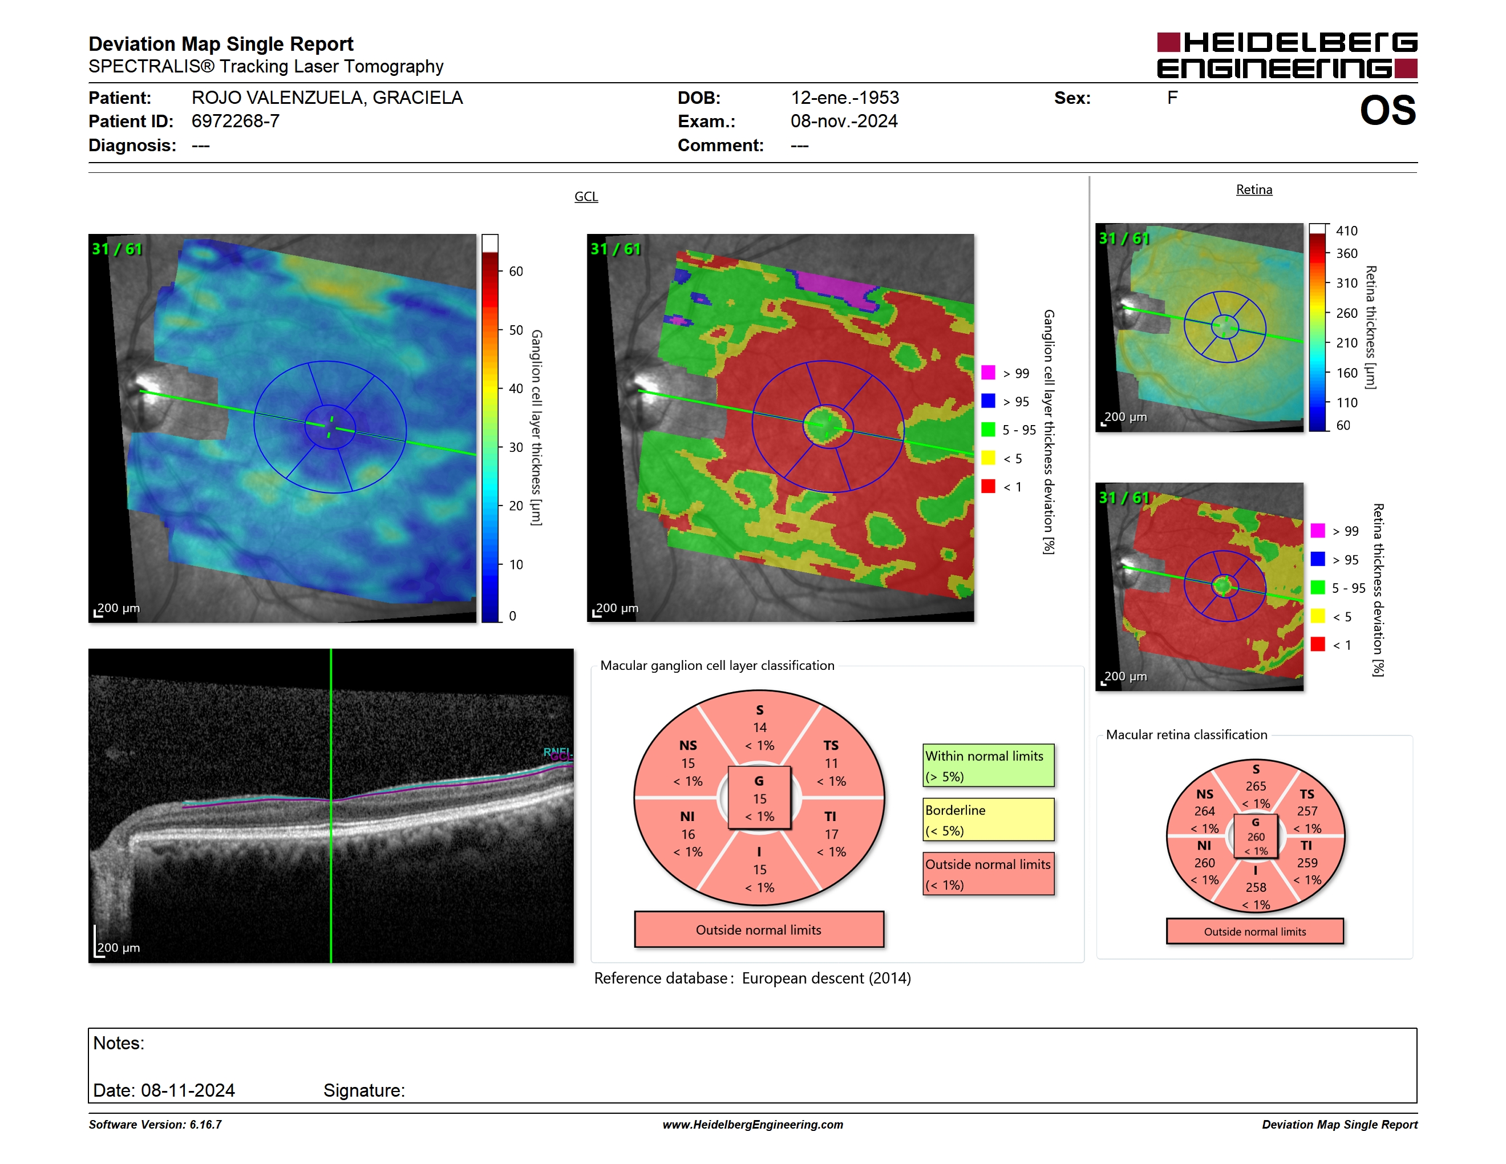Screen dimensions: 1506x1164
Task: Click Retina sector NI value 260
Action: [1204, 863]
